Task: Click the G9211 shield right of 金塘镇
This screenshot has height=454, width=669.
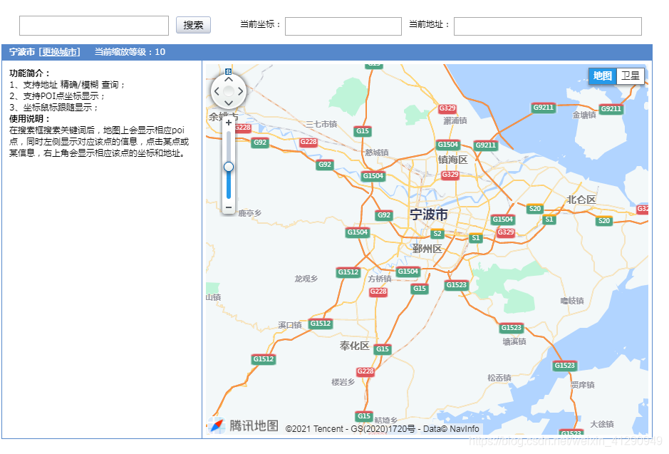Action: click(x=611, y=109)
